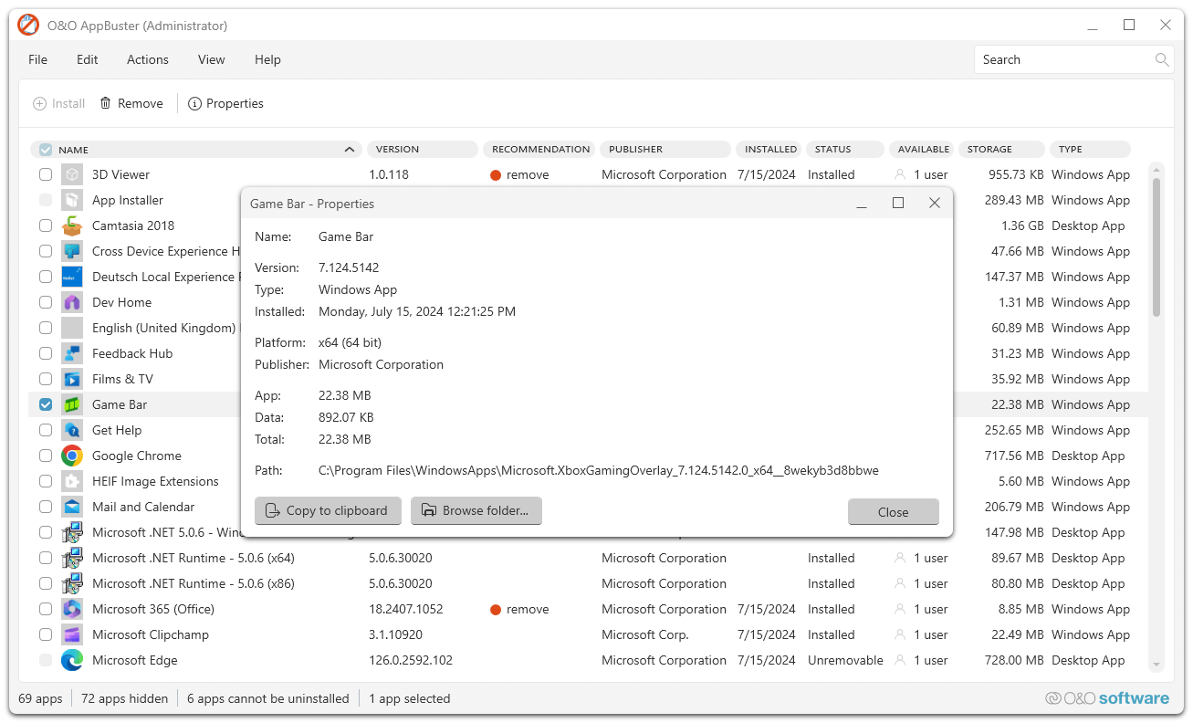
Task: Close Properties dialog with the X button
Action: point(934,203)
